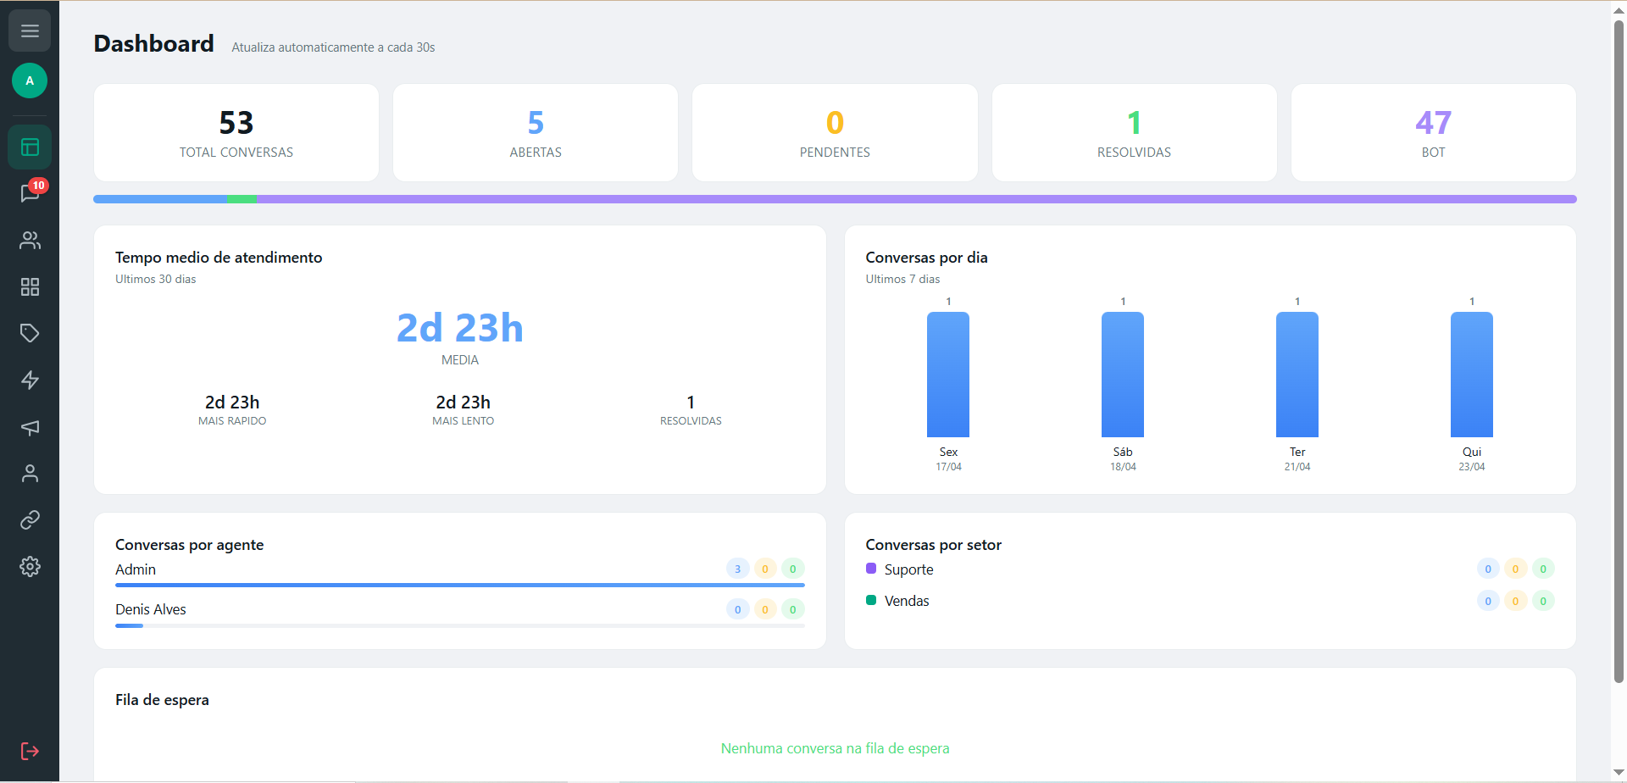Image resolution: width=1627 pixels, height=783 pixels.
Task: Select the ABERTAS card showing 5
Action: pyautogui.click(x=535, y=132)
